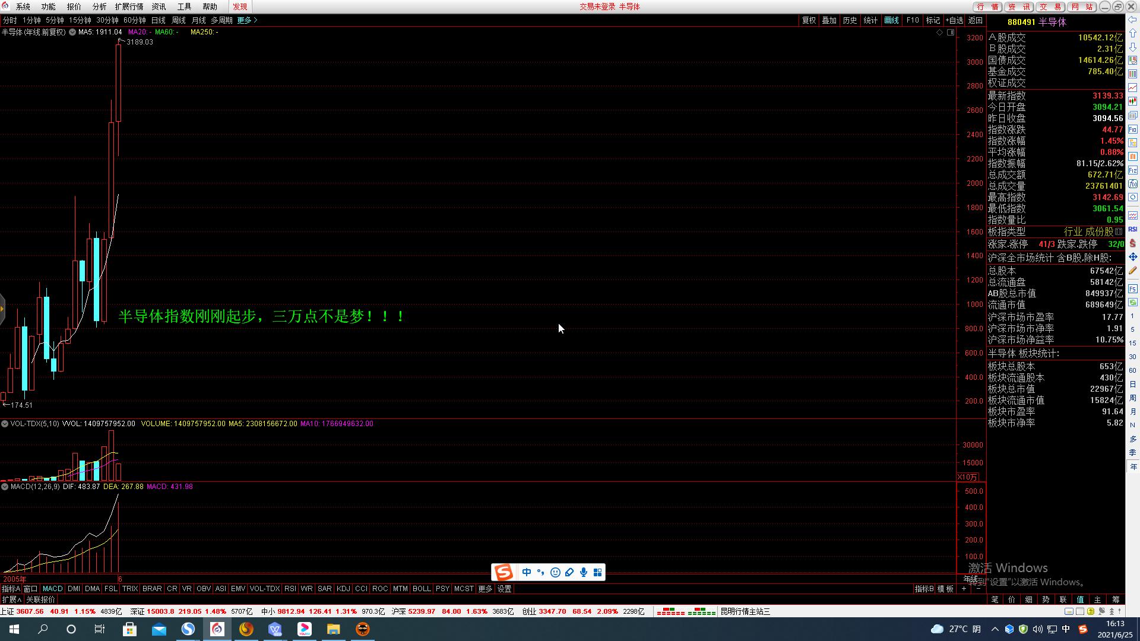Click the RSI indicator sidebar icon

(x=1133, y=229)
